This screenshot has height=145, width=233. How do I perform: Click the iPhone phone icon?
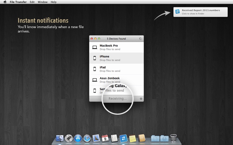pyautogui.click(x=95, y=58)
